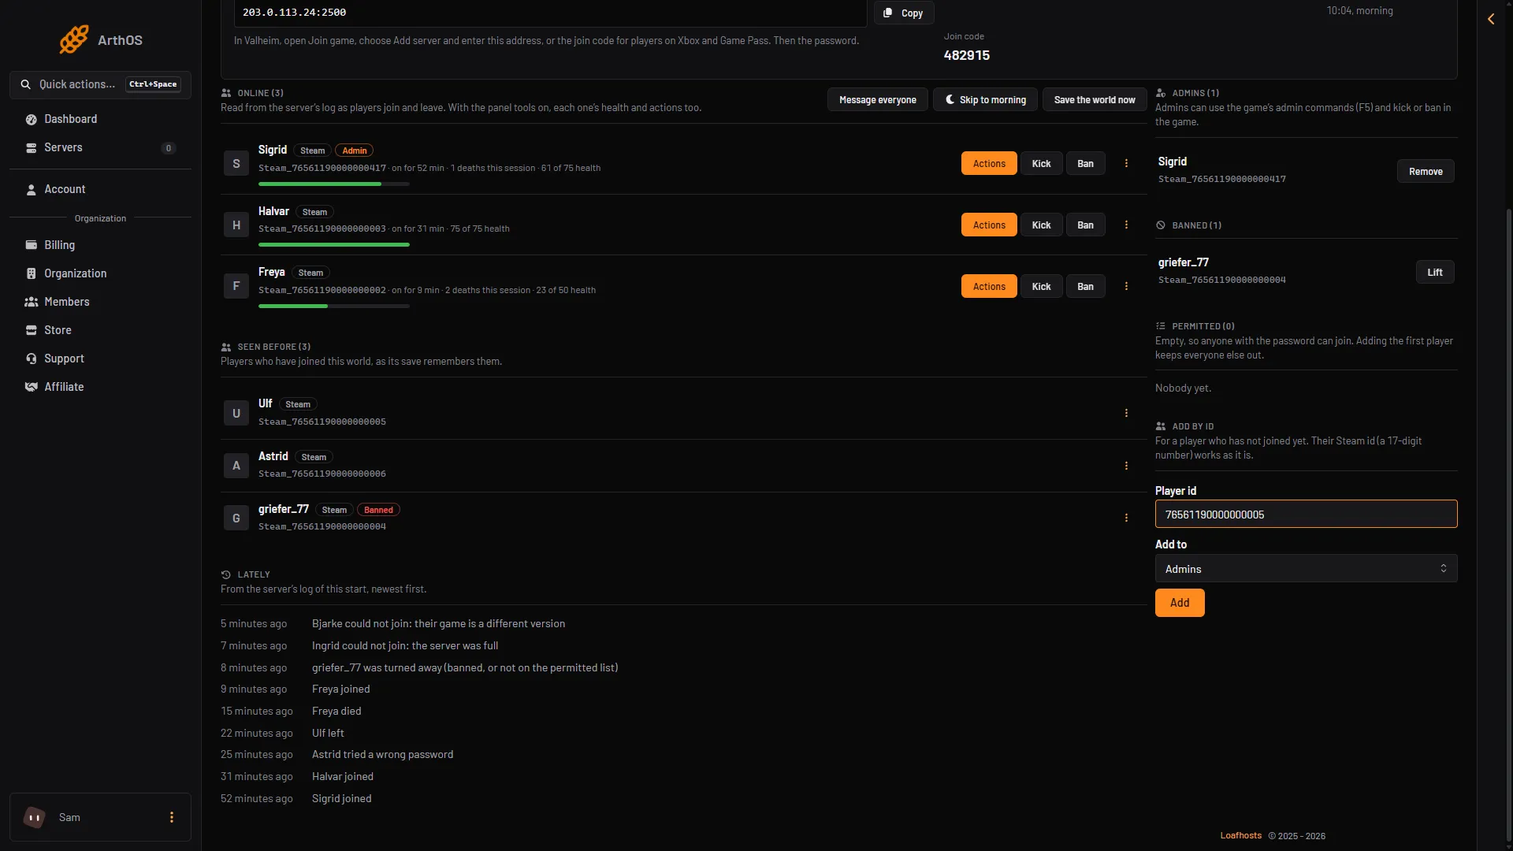Open the Account page
1513x851 pixels.
click(100, 189)
